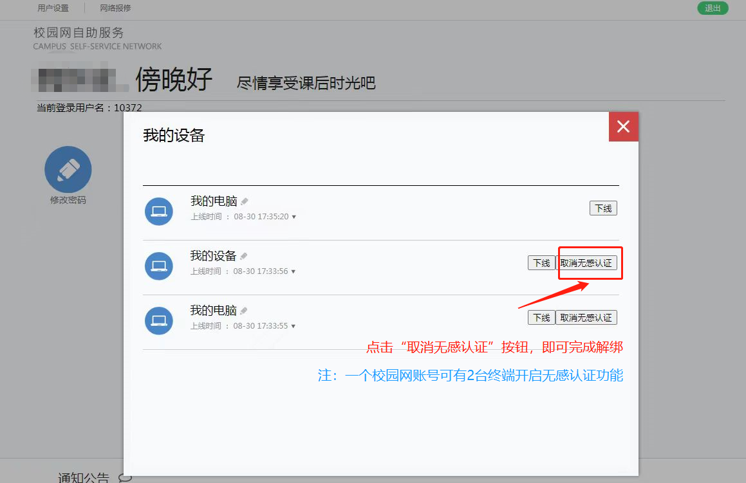Image resolution: width=746 pixels, height=483 pixels.
Task: Expand details arrow after 17:33:55 time
Action: [294, 326]
